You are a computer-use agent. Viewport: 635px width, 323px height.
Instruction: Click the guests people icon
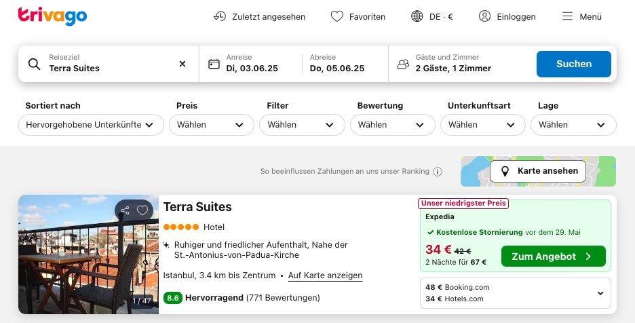pyautogui.click(x=403, y=64)
